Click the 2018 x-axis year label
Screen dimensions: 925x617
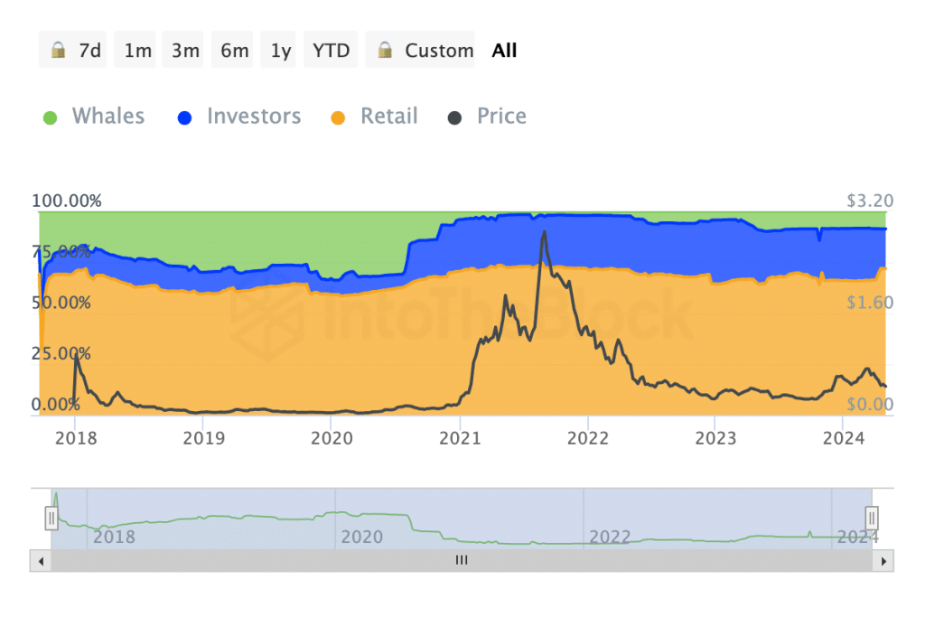pos(76,438)
